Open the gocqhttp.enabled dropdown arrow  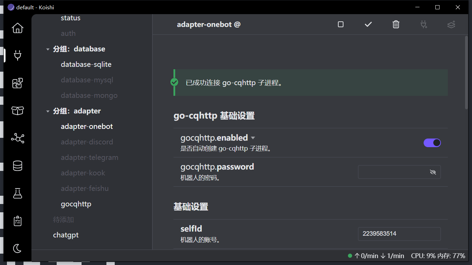[253, 137]
